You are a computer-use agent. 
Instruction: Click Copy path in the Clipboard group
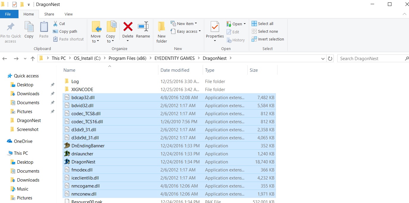tap(65, 31)
